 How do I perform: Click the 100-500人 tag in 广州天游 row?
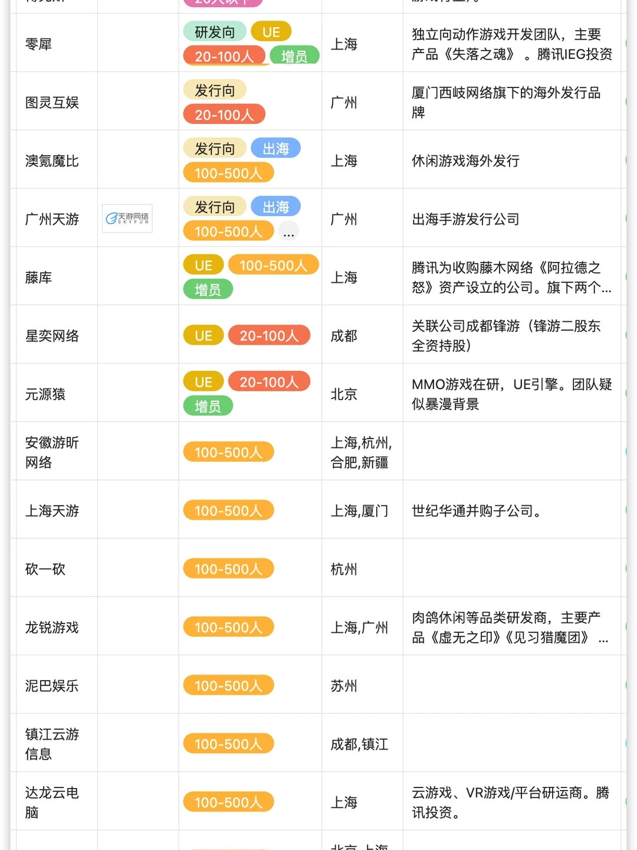[x=228, y=231]
